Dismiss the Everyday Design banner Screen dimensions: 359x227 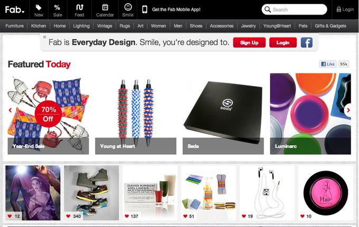45,37
